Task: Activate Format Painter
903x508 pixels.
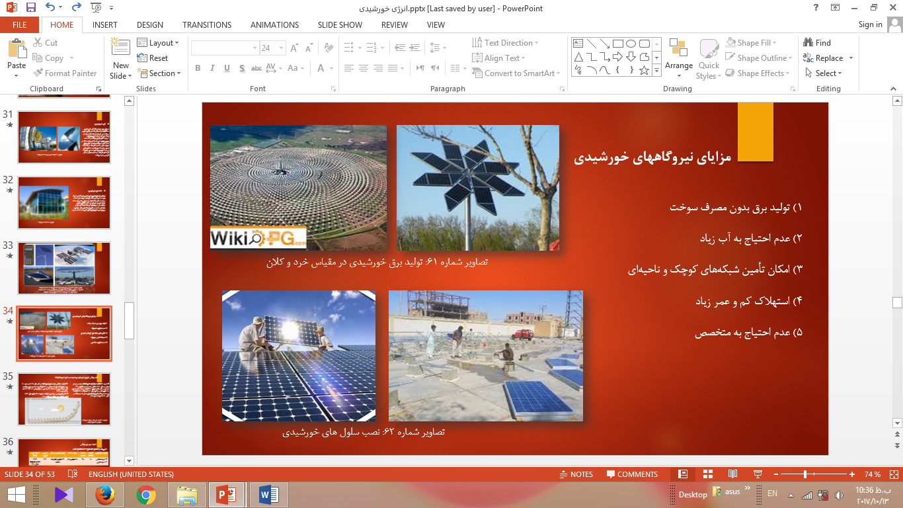Action: coord(65,73)
